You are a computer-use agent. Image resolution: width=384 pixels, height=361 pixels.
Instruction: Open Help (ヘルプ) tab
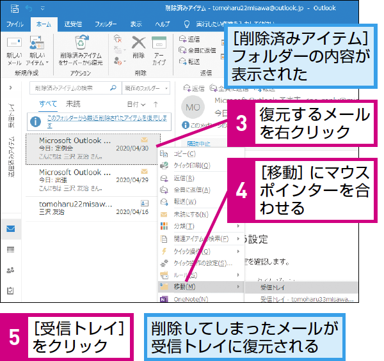click(163, 24)
